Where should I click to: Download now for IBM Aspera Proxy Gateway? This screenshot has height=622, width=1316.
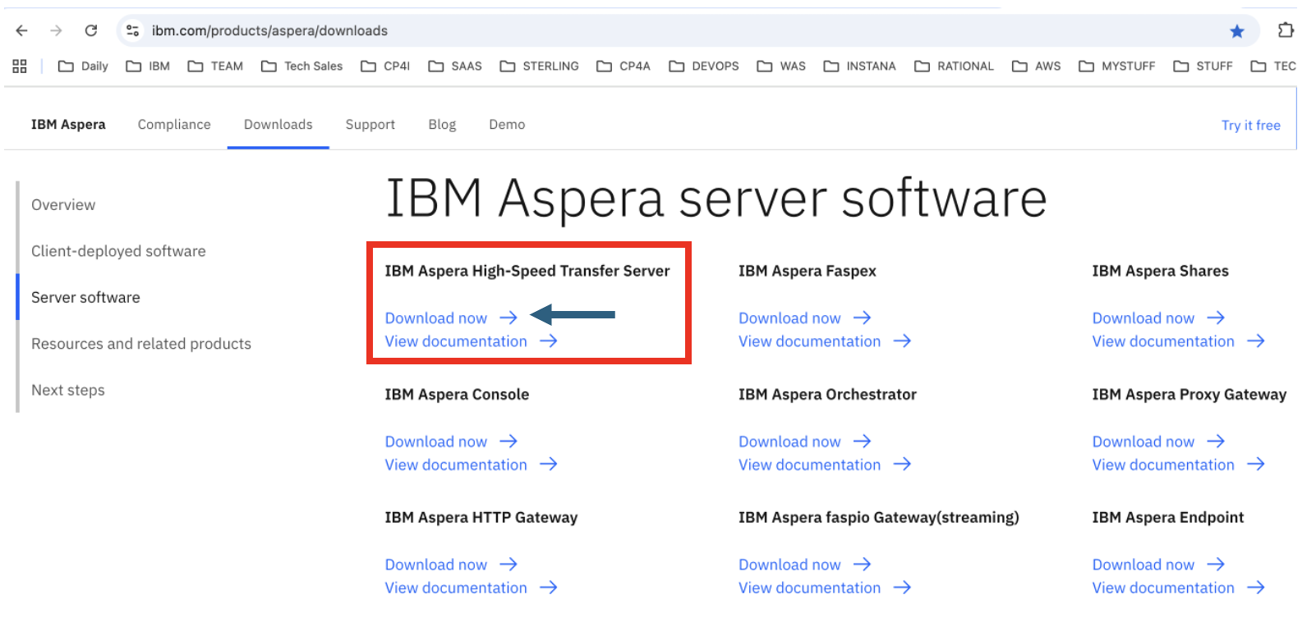click(1158, 441)
